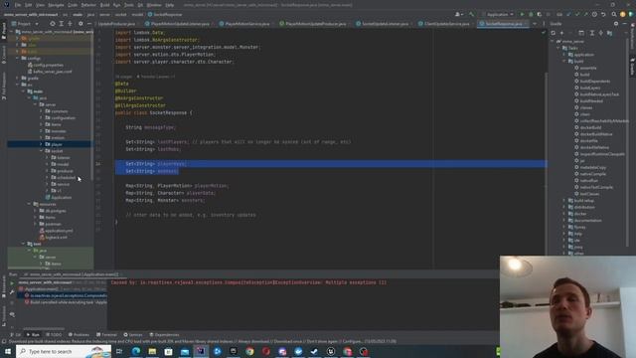Open the Edit menu
The width and height of the screenshot is (636, 358).
pos(29,5)
